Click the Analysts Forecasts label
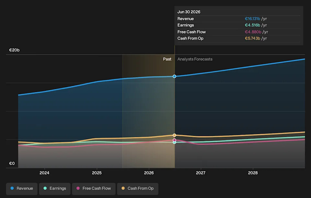Image resolution: width=311 pixels, height=198 pixels. click(195, 59)
